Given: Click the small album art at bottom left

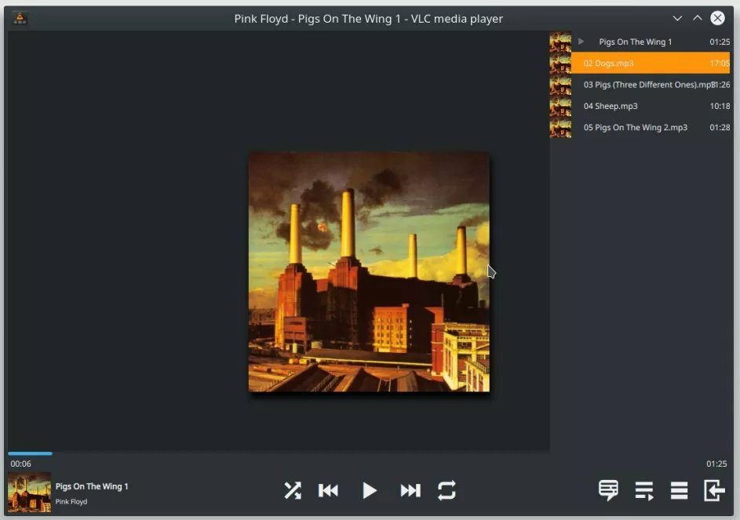Looking at the screenshot, I should pos(29,493).
